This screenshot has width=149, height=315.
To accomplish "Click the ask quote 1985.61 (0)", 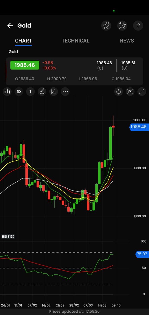I will point(128,65).
